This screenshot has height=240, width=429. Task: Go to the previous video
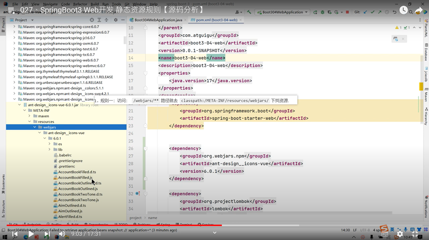click(15, 234)
